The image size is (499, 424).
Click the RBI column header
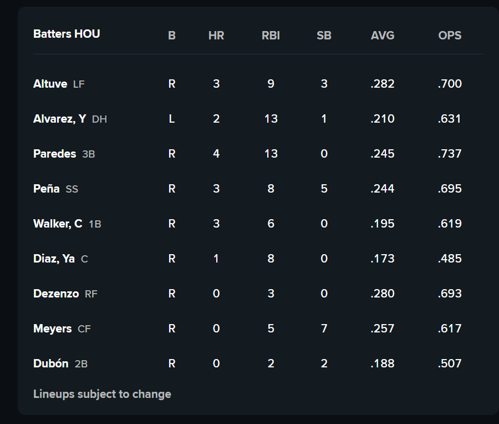pyautogui.click(x=271, y=36)
